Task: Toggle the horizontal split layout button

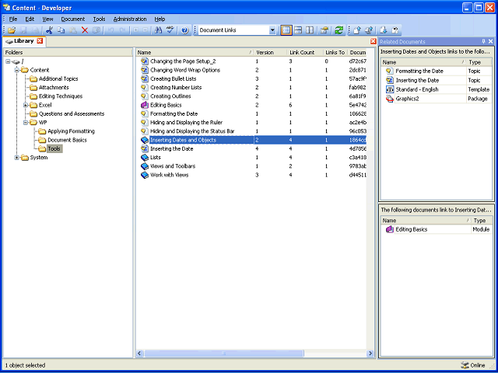Action: (298, 30)
